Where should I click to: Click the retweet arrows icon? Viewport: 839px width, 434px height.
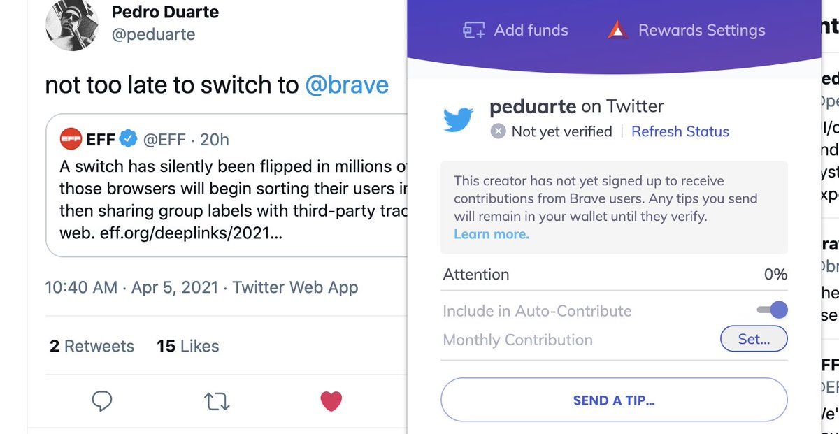pyautogui.click(x=217, y=401)
